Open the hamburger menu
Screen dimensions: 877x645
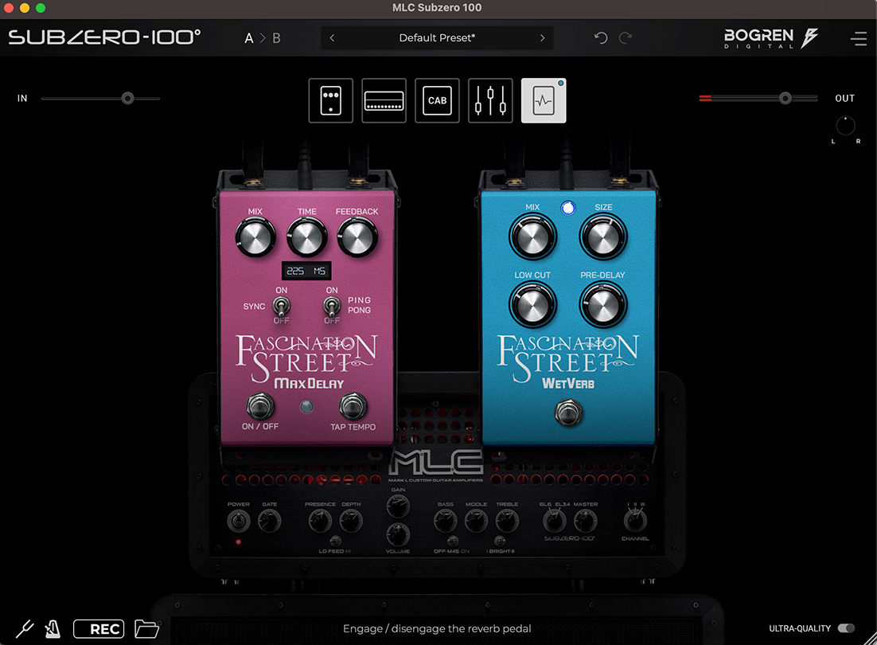[x=858, y=38]
